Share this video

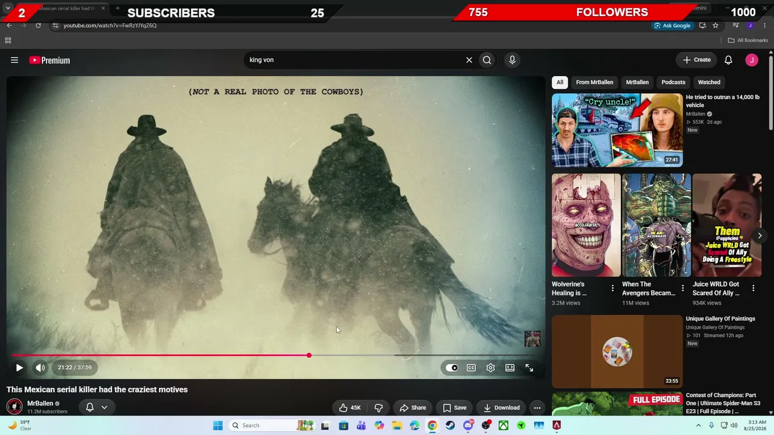[x=412, y=408]
